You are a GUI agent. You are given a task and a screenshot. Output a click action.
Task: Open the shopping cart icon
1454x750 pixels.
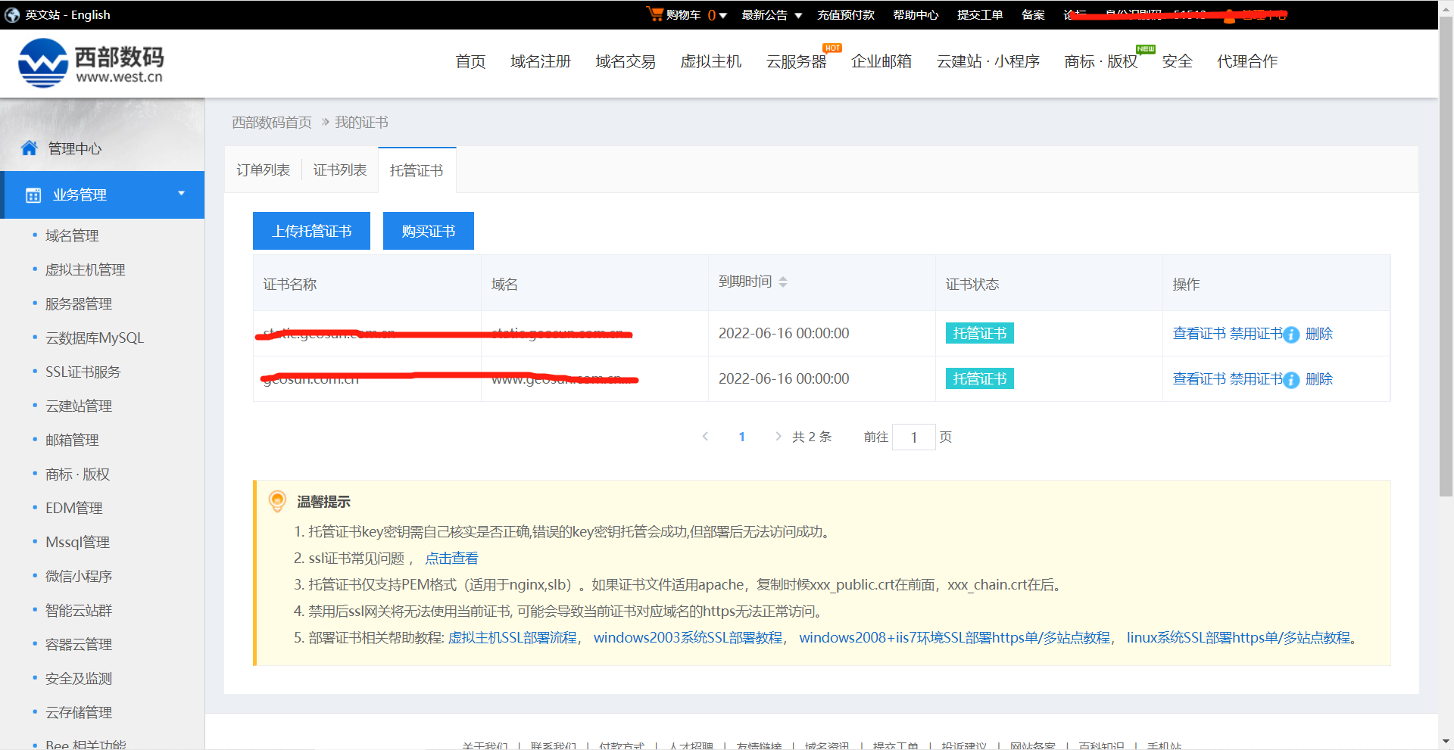pyautogui.click(x=654, y=14)
